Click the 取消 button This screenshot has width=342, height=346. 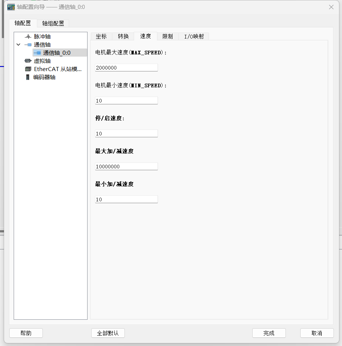click(317, 333)
